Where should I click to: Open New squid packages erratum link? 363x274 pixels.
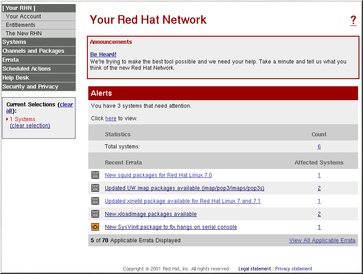point(158,175)
